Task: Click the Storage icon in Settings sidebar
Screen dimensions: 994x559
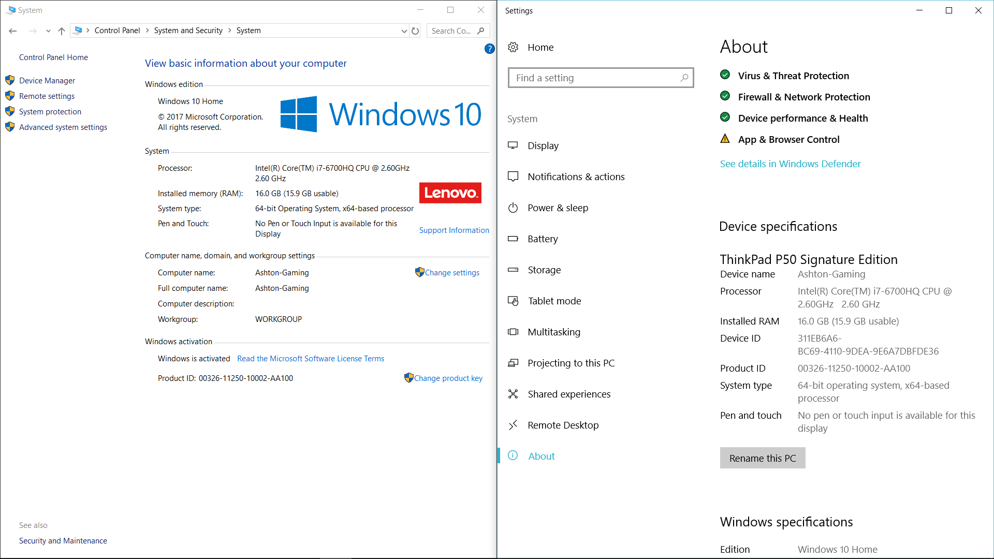Action: click(513, 270)
